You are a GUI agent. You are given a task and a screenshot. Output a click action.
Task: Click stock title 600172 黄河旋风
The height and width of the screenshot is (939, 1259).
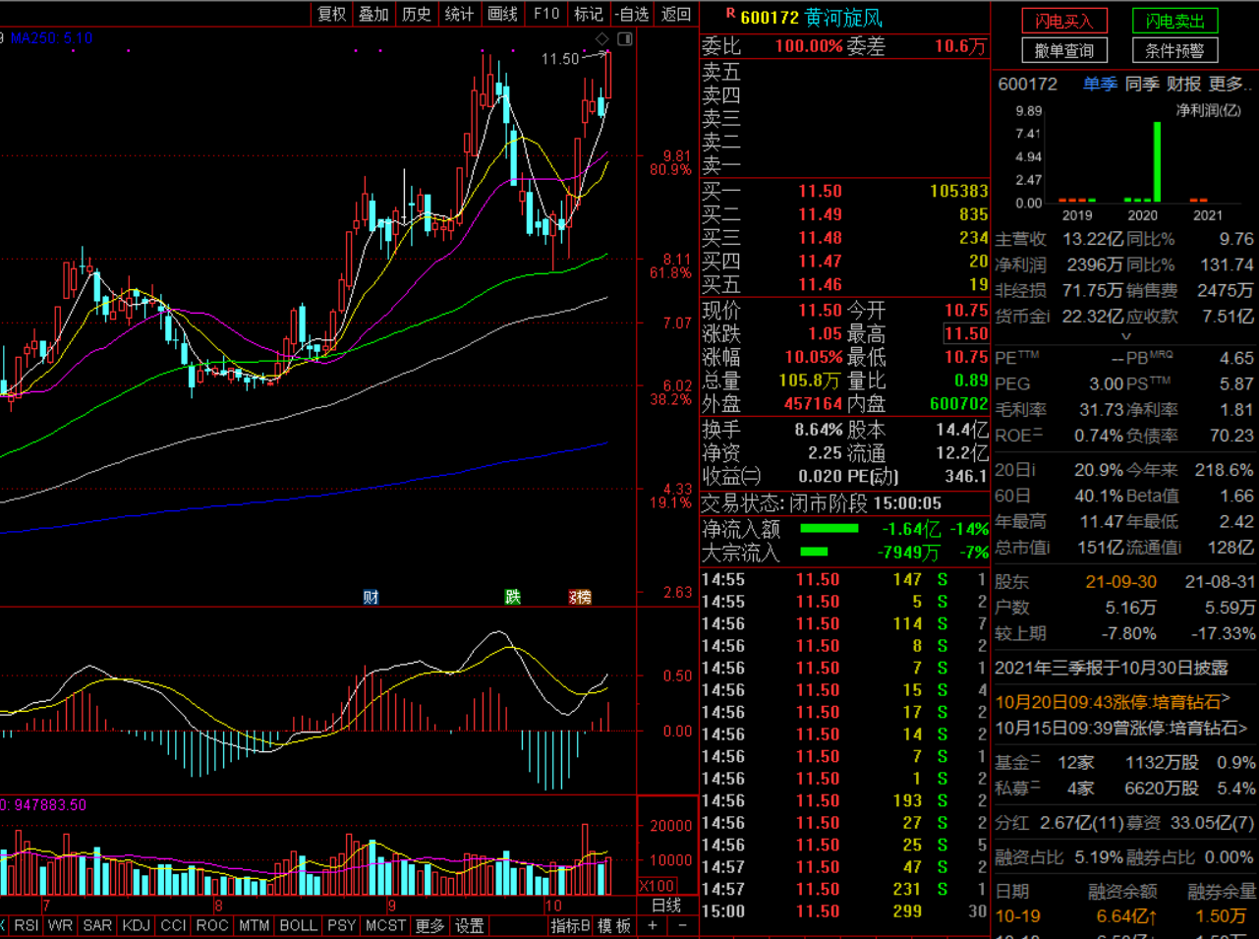811,18
